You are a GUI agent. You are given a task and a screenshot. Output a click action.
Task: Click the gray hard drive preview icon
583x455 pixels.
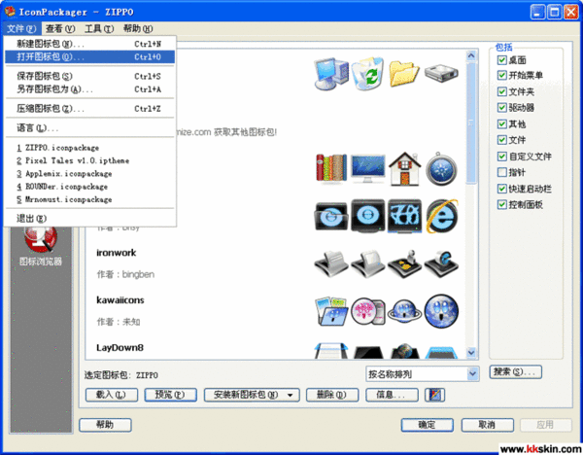441,73
